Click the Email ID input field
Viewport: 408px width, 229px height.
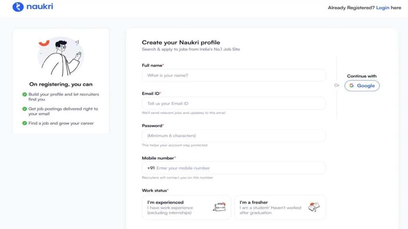pyautogui.click(x=234, y=103)
